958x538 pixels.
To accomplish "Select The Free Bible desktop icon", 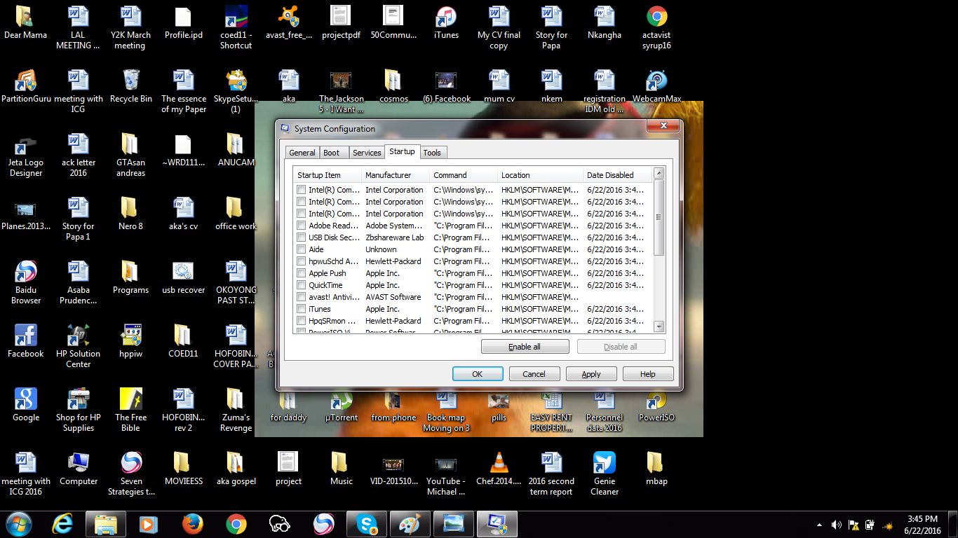I will (130, 411).
